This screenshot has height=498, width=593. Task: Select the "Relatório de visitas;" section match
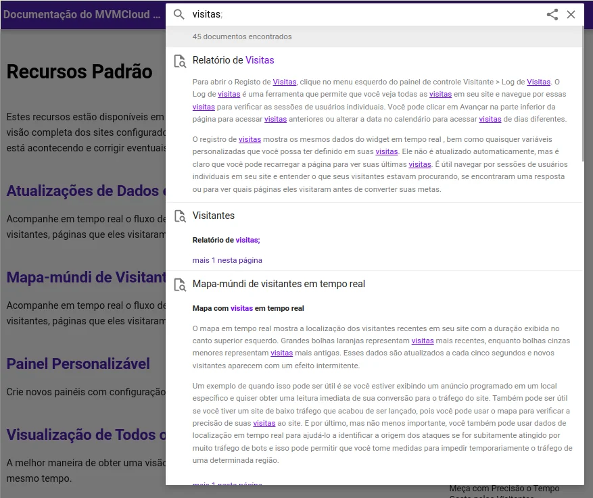click(x=226, y=240)
